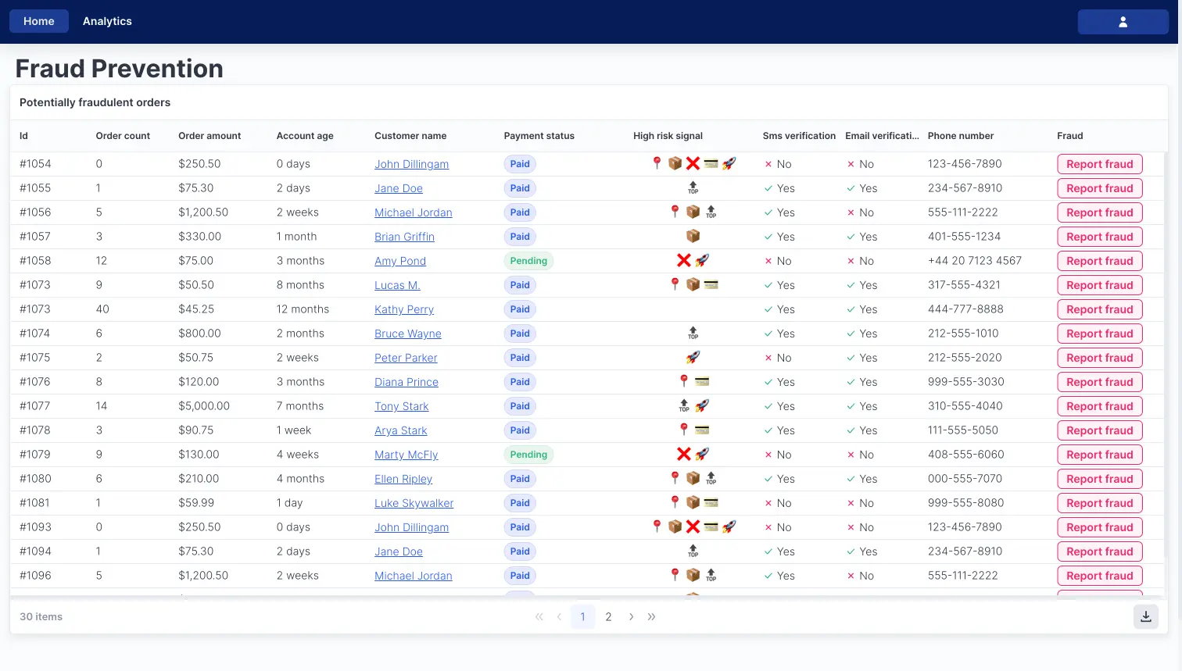Click package icon in Brian Griffin row
1182x671 pixels.
(x=693, y=236)
